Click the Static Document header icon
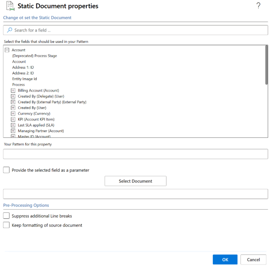This screenshot has width=270, height=267. click(10, 6)
